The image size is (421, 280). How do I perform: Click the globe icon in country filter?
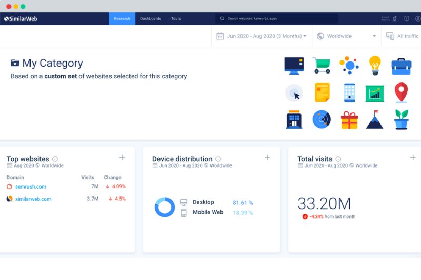coord(320,36)
